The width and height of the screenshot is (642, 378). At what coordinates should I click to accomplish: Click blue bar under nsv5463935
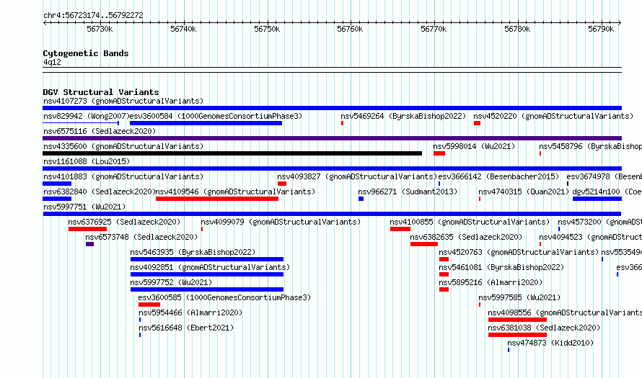tap(207, 259)
